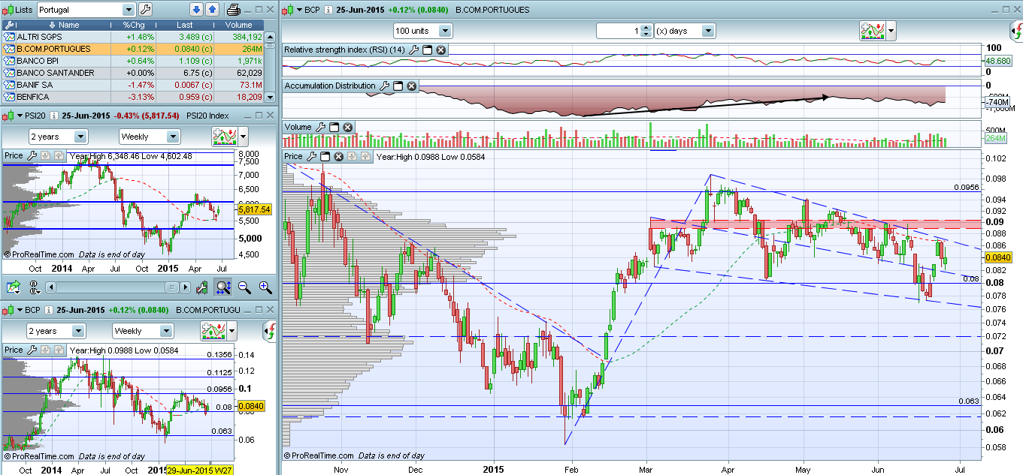The width and height of the screenshot is (1023, 475).
Task: Open the (x) days dropdown
Action: pos(708,31)
